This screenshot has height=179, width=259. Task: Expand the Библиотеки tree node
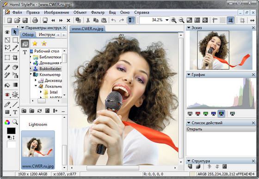pos(31,57)
